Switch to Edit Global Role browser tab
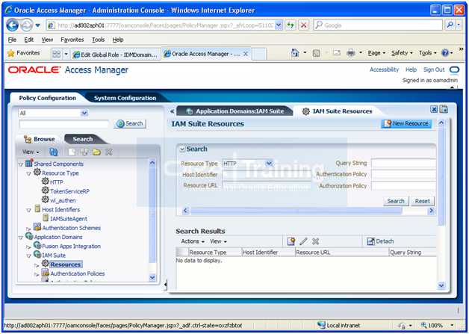469x334 pixels. 116,55
